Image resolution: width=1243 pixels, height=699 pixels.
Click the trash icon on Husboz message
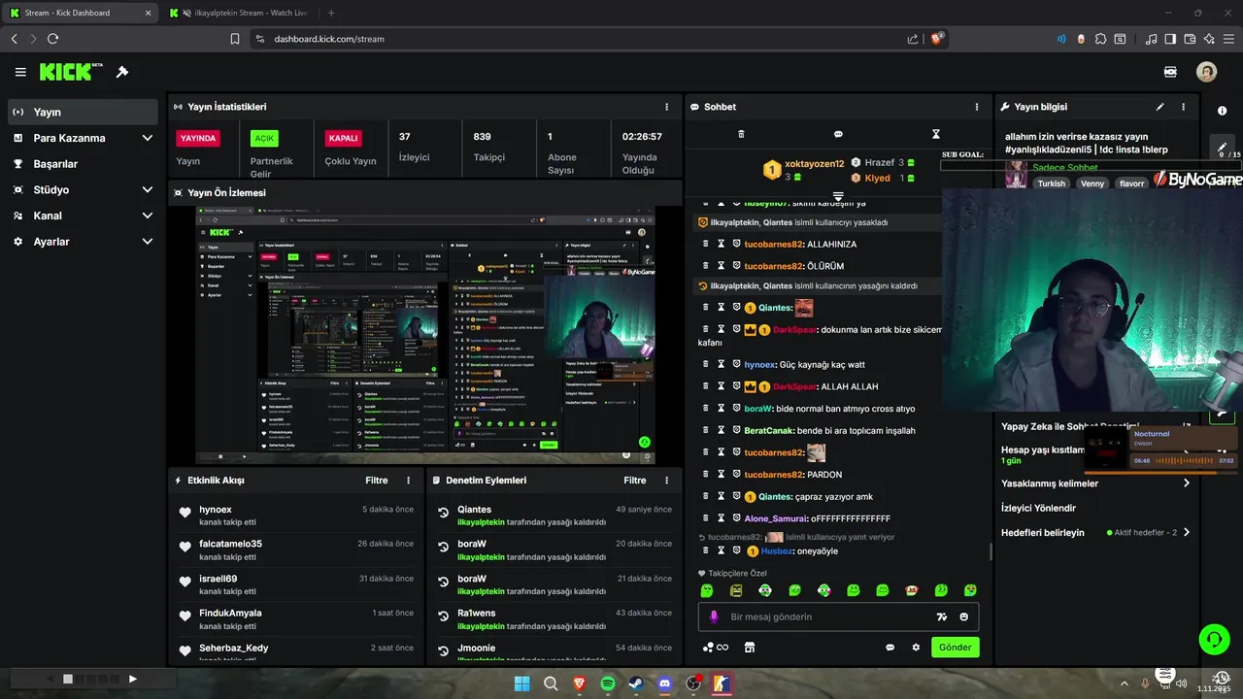[706, 550]
